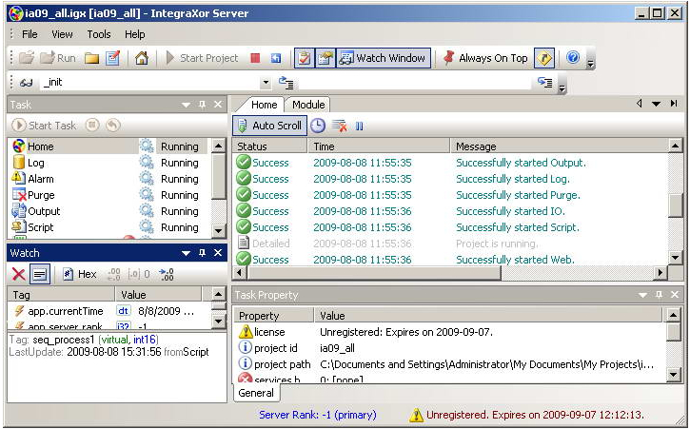Click the clear log icon with red X
The image size is (690, 429).
point(339,126)
